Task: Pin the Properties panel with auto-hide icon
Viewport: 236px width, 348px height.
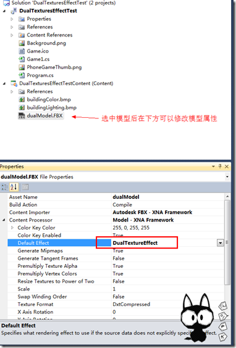Action: click(x=220, y=166)
